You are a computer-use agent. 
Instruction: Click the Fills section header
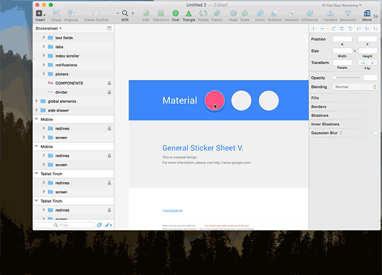(315, 98)
